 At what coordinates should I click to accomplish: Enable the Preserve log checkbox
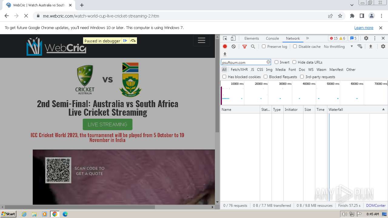[264, 46]
